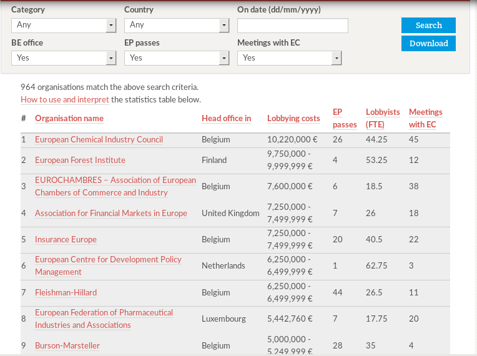
Task: Open European Chemical Industry Council
Action: (99, 139)
